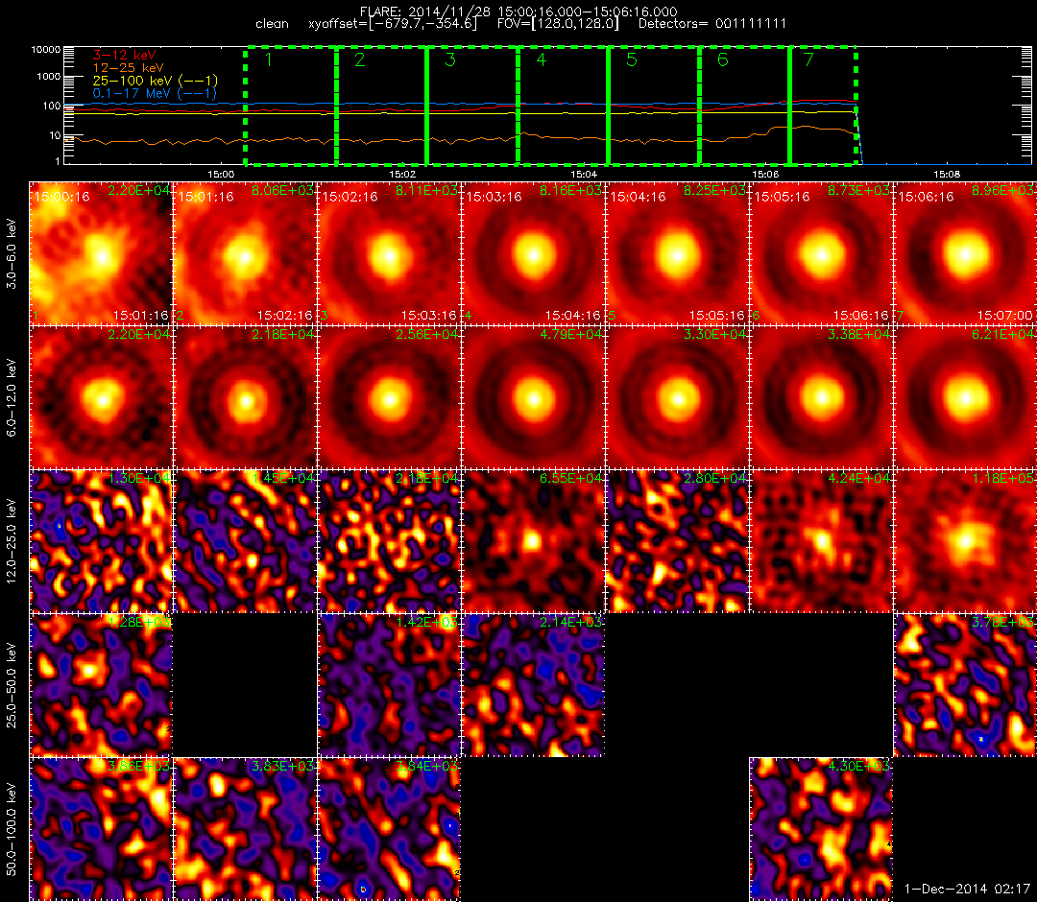Select the 25.0-50.0 keV image with peak 3.78E+03
The height and width of the screenshot is (902, 1037).
[x=966, y=685]
